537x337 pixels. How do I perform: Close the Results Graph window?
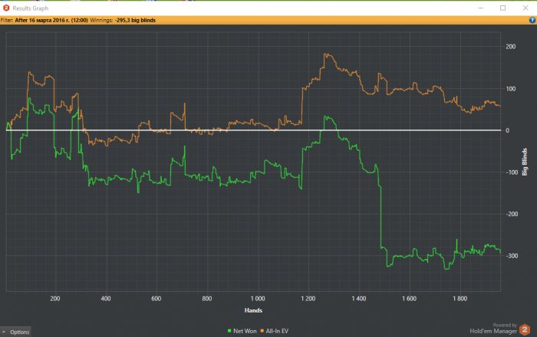tap(525, 8)
